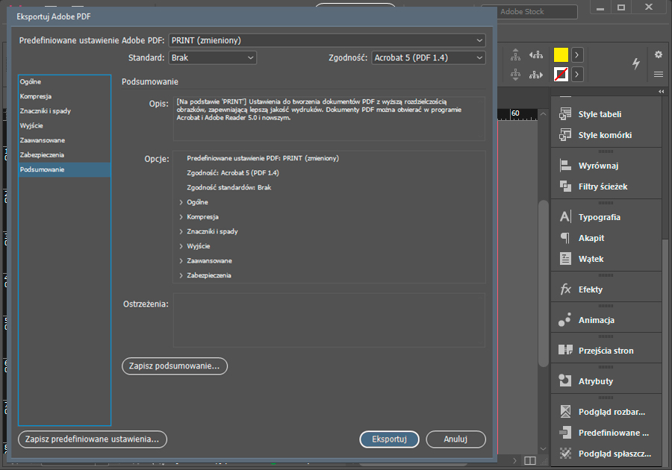Click the document vertical scrollbar thumb
672x470 pixels.
543,283
